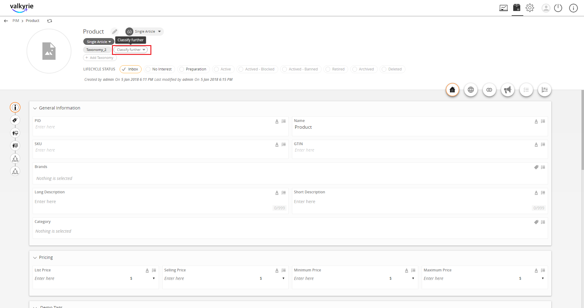Click the Long Description text format icon
The height and width of the screenshot is (308, 584).
coord(277,193)
